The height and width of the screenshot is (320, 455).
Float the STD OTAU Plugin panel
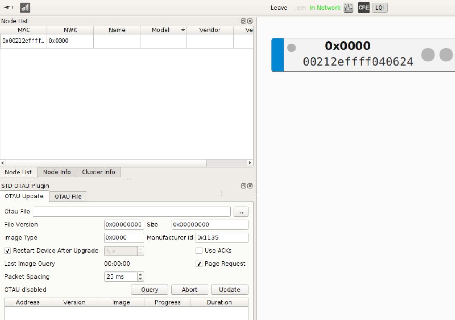244,186
